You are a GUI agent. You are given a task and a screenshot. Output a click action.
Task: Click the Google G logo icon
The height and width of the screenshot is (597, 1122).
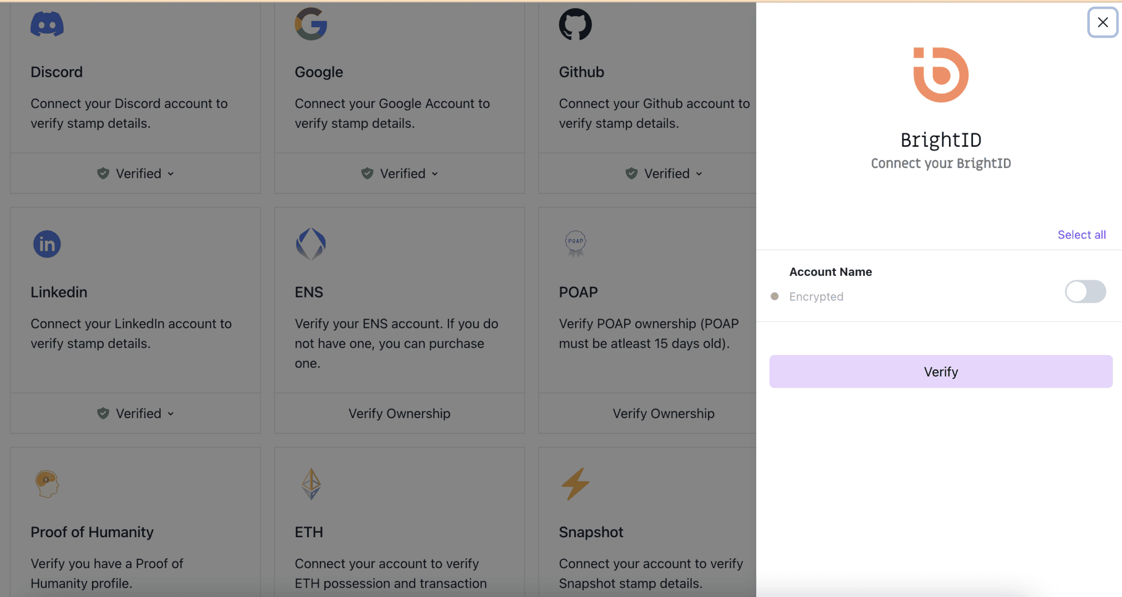tap(311, 24)
